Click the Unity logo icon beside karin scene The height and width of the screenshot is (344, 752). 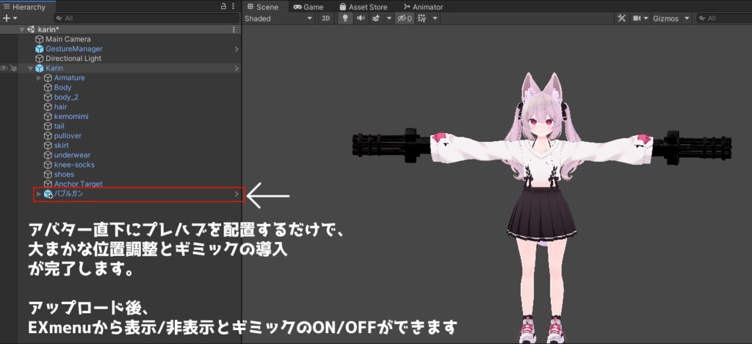click(x=31, y=29)
